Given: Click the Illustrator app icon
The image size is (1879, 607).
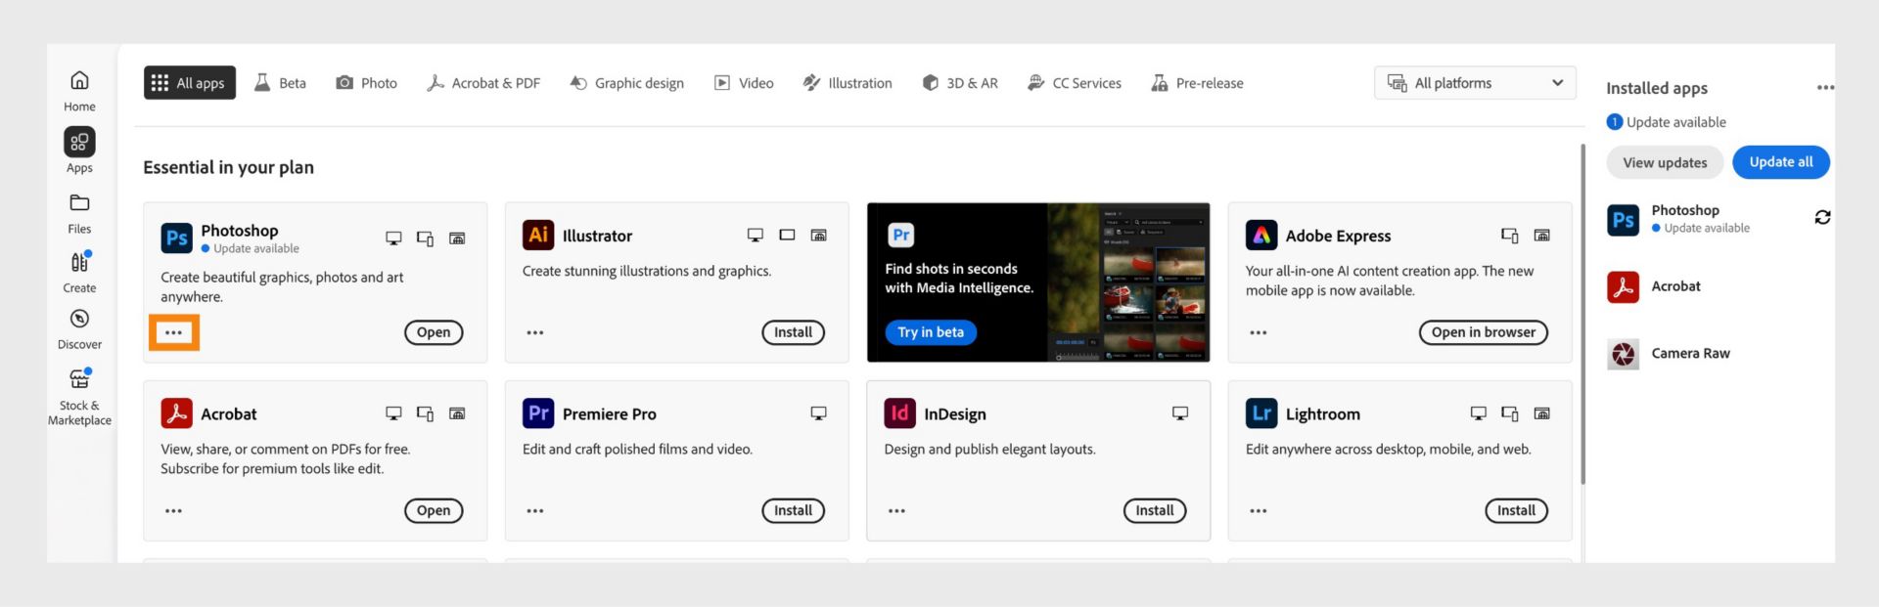Looking at the screenshot, I should coord(538,235).
